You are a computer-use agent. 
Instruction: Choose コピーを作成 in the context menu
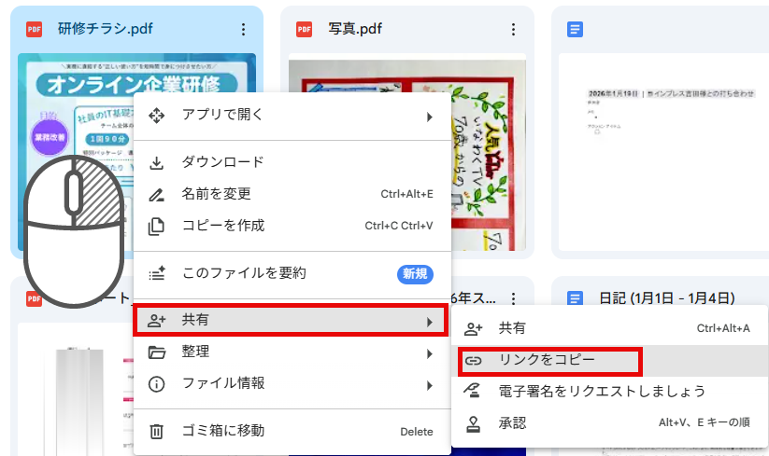coord(222,226)
